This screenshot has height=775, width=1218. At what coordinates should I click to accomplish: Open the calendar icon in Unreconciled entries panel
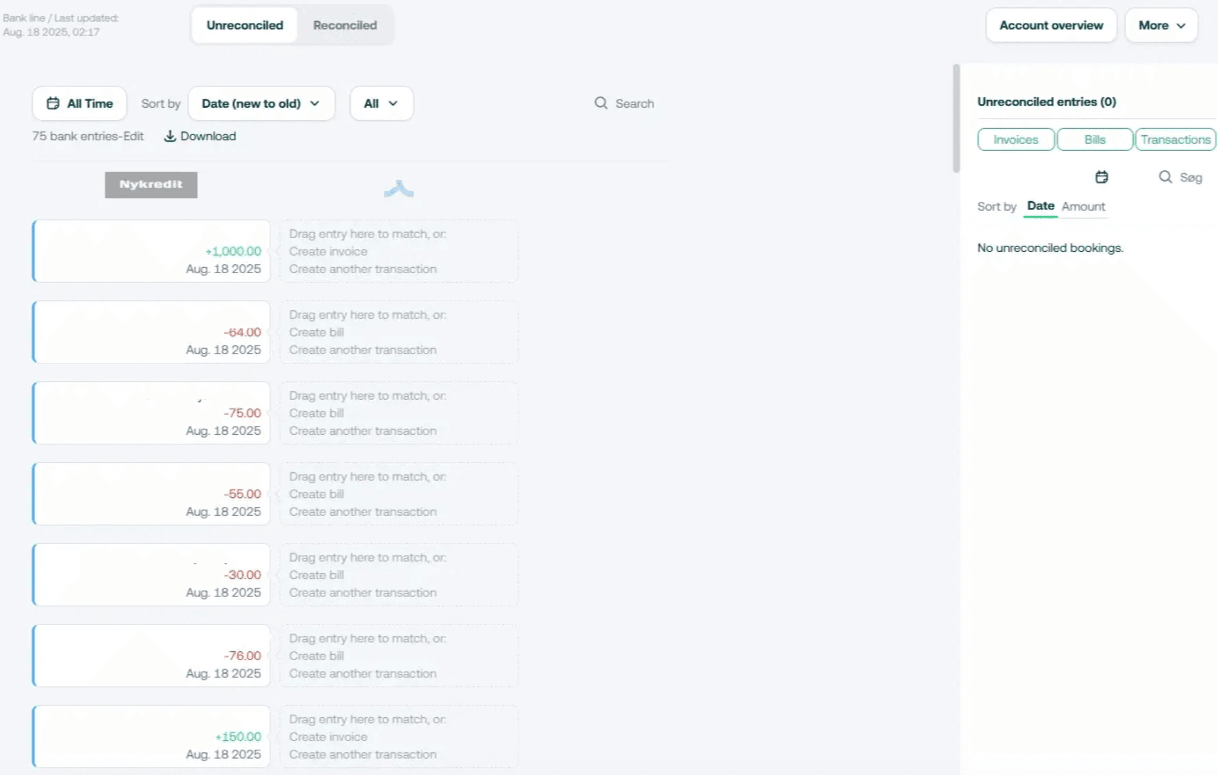point(1102,177)
